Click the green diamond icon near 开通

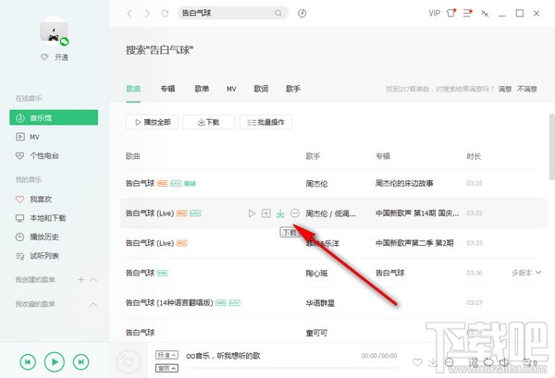44,57
